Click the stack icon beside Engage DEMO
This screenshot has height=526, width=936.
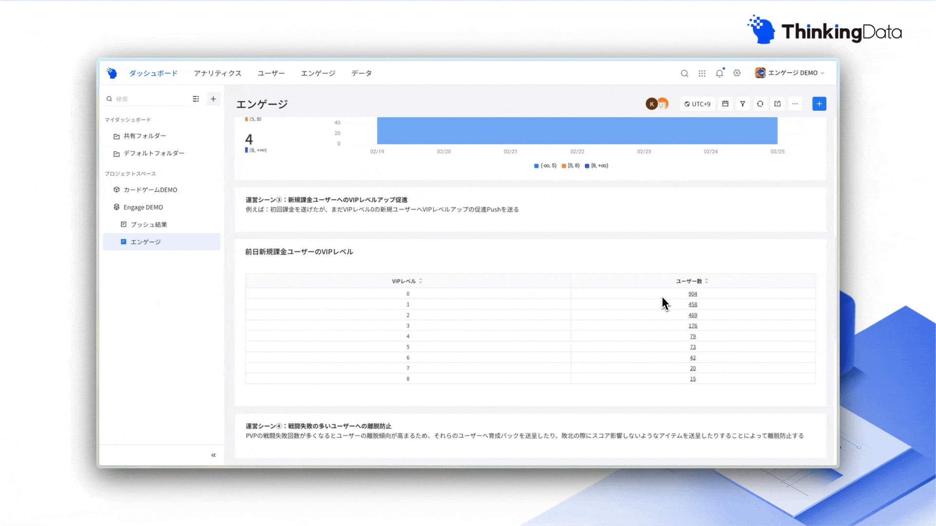point(117,207)
